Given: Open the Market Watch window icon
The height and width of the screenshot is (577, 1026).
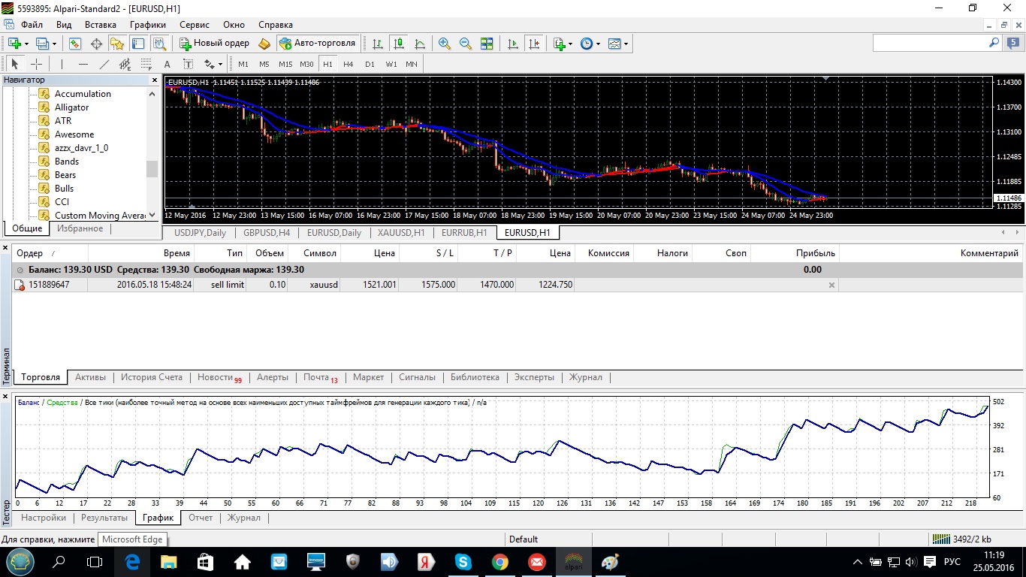Looking at the screenshot, I should pyautogui.click(x=75, y=44).
